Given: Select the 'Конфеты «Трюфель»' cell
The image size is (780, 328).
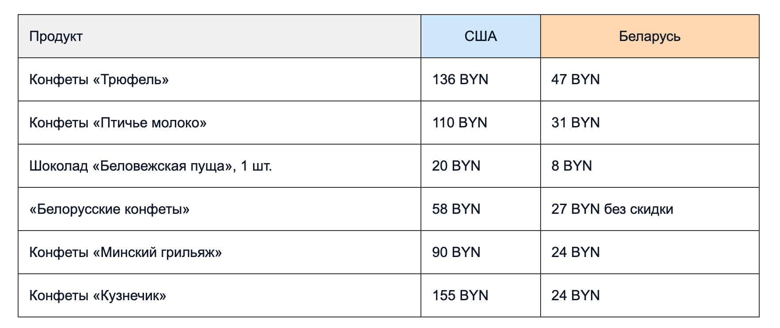Looking at the screenshot, I should click(x=99, y=79).
